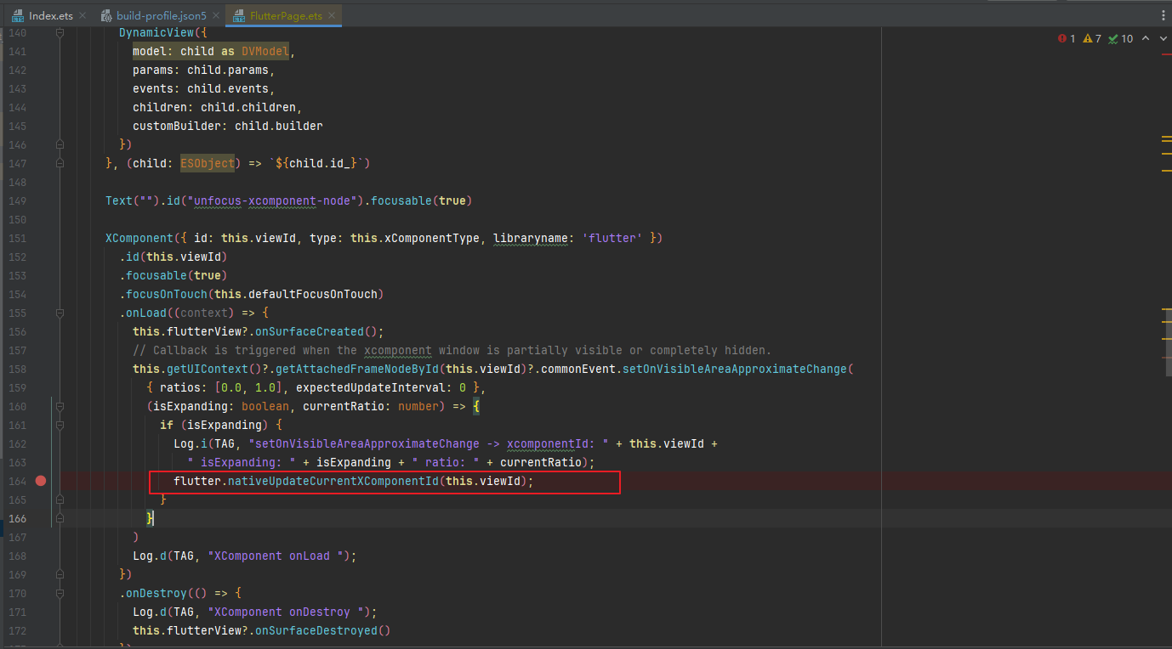Click the 'flutter' string on line 151
The height and width of the screenshot is (649, 1172).
pyautogui.click(x=613, y=238)
